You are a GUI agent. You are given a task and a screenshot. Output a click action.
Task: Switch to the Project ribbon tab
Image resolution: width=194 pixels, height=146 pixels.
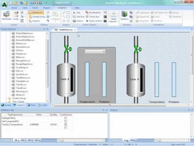[x=46, y=8]
